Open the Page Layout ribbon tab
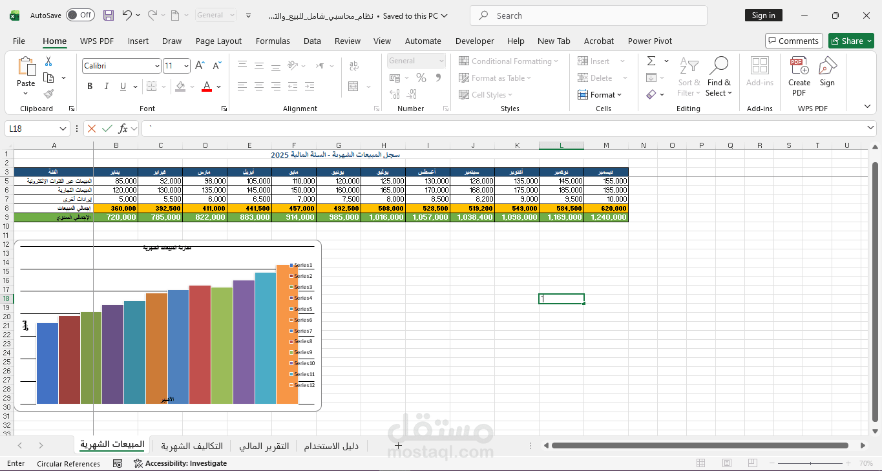Image resolution: width=882 pixels, height=471 pixels. (218, 41)
